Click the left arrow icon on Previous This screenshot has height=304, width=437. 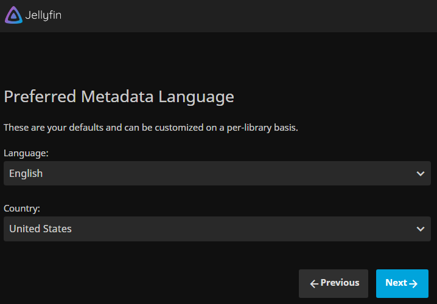point(314,283)
